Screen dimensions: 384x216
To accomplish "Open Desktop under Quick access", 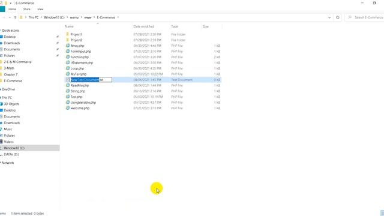I will tap(10, 37).
